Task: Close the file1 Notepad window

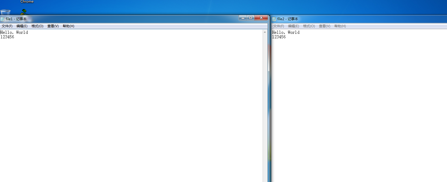Action: click(261, 18)
